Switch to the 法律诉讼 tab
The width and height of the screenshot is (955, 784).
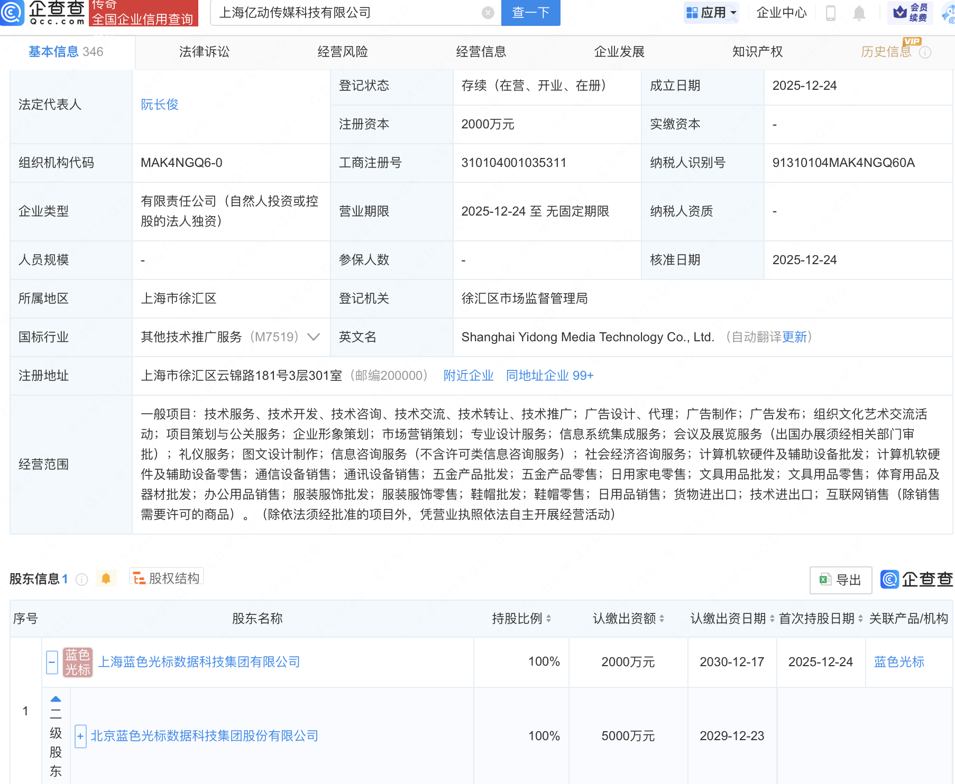click(x=204, y=52)
